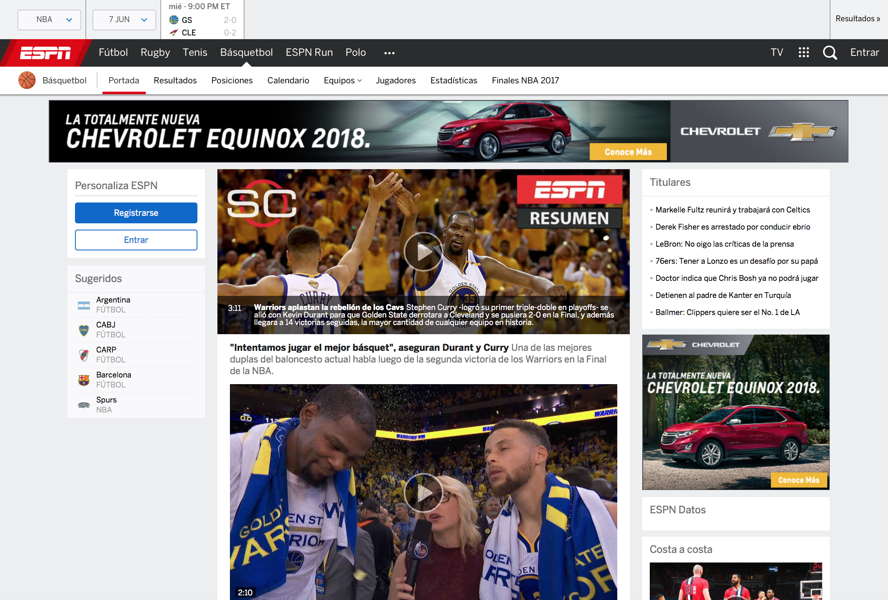Click the basketball icon beside Básquetbol
The image size is (888, 600).
pyautogui.click(x=27, y=80)
